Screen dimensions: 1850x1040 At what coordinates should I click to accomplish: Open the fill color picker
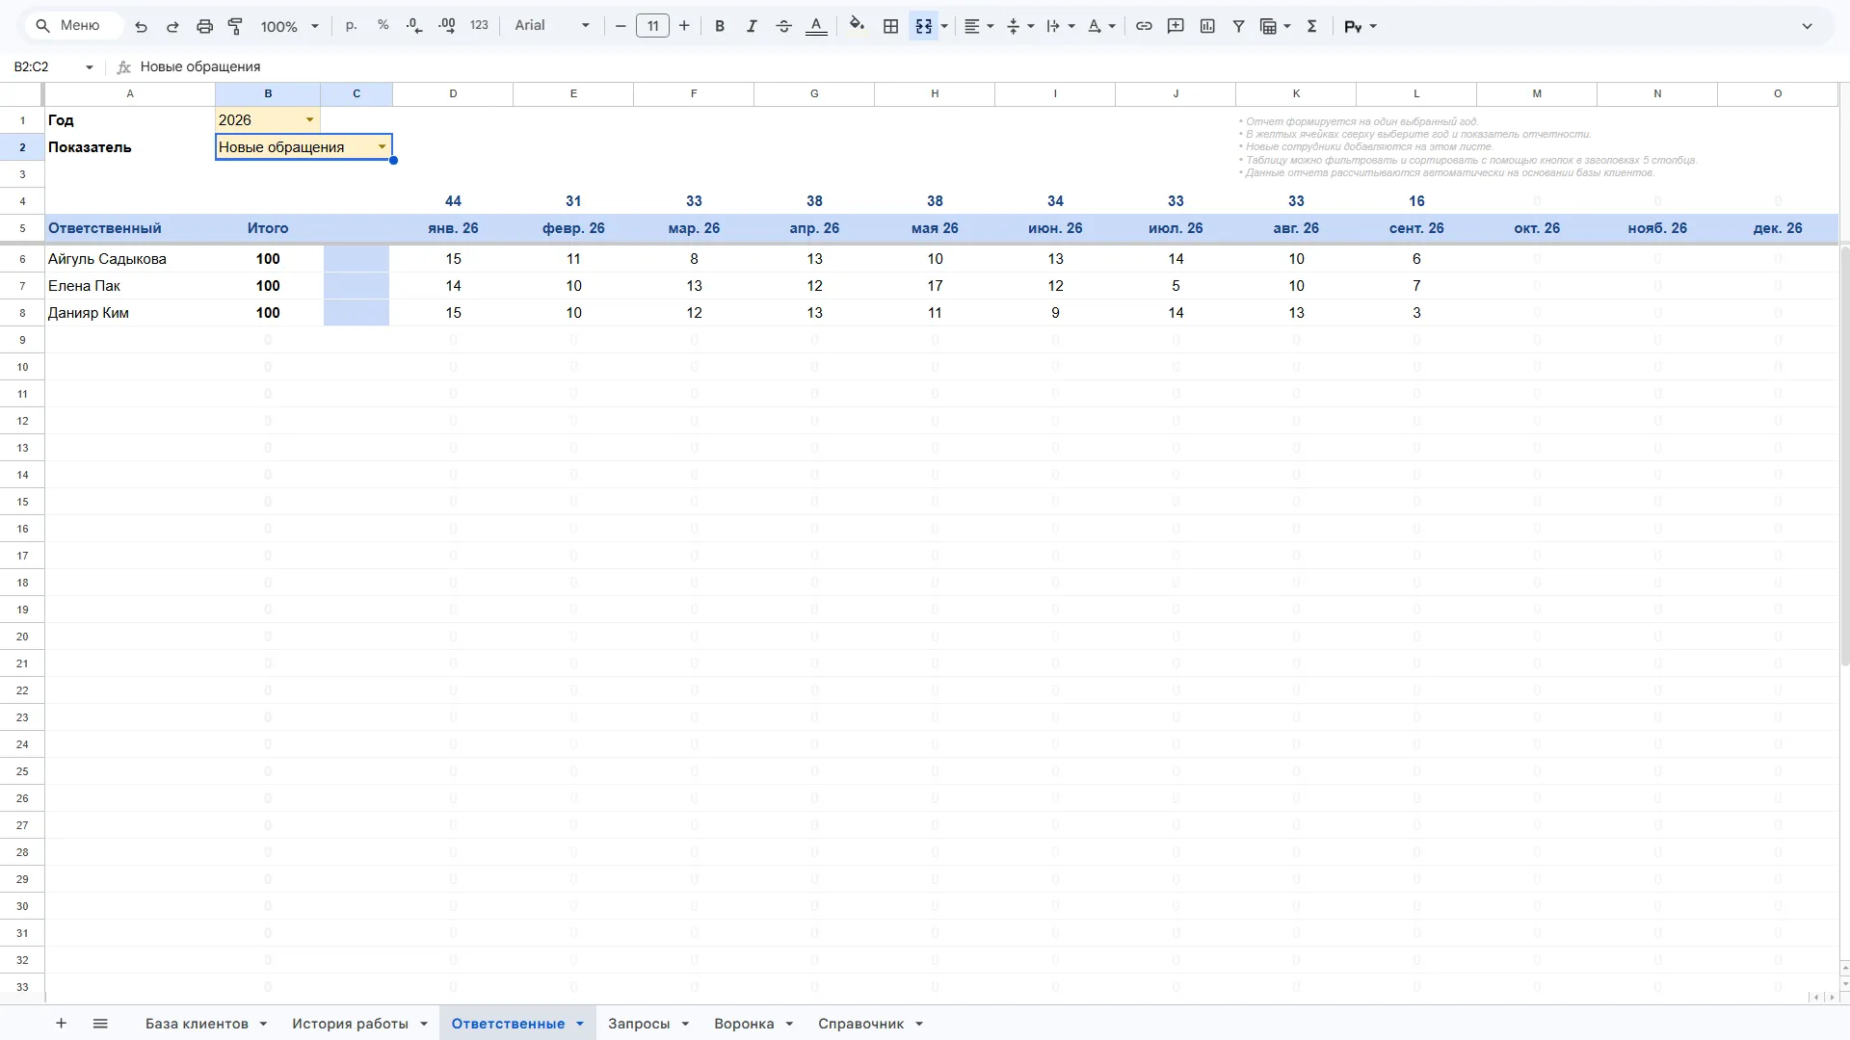pyautogui.click(x=857, y=26)
